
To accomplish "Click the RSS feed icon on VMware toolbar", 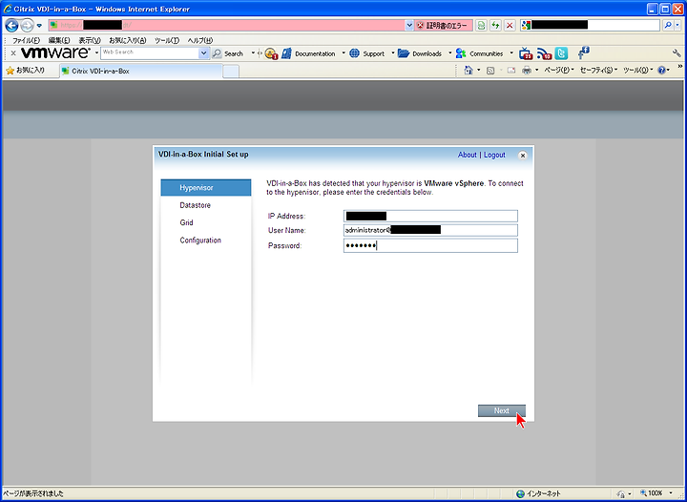I will 544,53.
